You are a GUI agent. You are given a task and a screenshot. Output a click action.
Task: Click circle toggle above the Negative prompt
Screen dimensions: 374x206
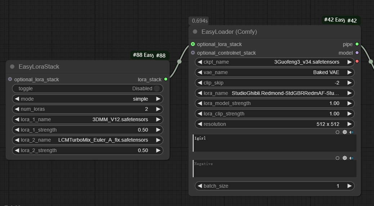pyautogui.click(x=338, y=158)
